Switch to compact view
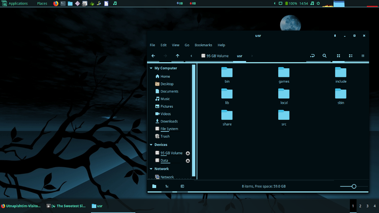The height and width of the screenshot is (213, 379). click(363, 56)
